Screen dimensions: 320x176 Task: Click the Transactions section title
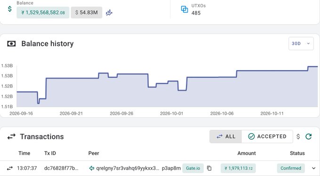click(42, 136)
